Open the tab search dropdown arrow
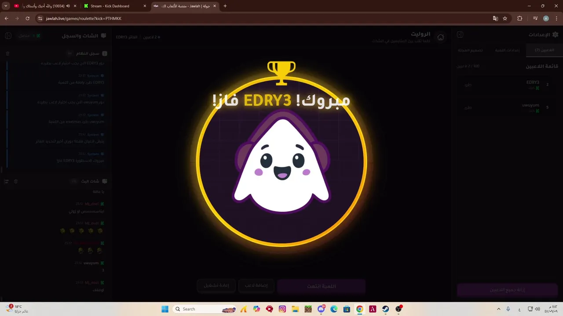Image resolution: width=563 pixels, height=316 pixels. point(6,6)
